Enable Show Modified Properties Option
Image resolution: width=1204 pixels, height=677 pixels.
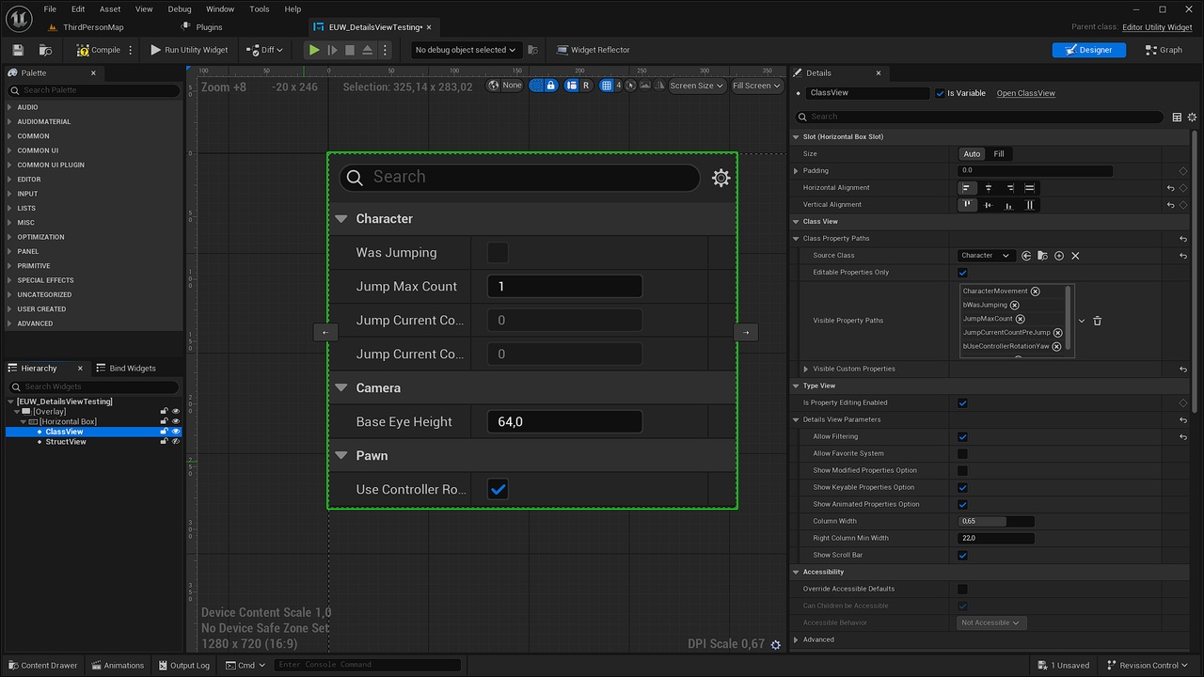click(962, 470)
